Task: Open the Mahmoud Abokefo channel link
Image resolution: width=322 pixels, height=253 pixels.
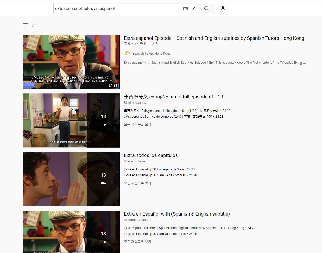Action: click(x=137, y=220)
